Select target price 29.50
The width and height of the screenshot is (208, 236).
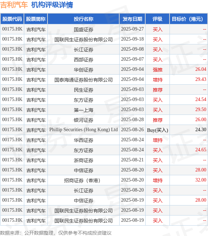point(201,110)
